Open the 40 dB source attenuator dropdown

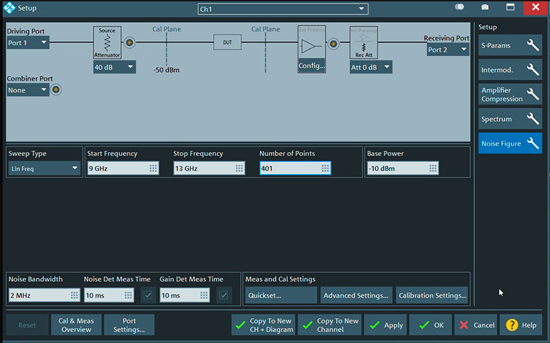tap(114, 67)
